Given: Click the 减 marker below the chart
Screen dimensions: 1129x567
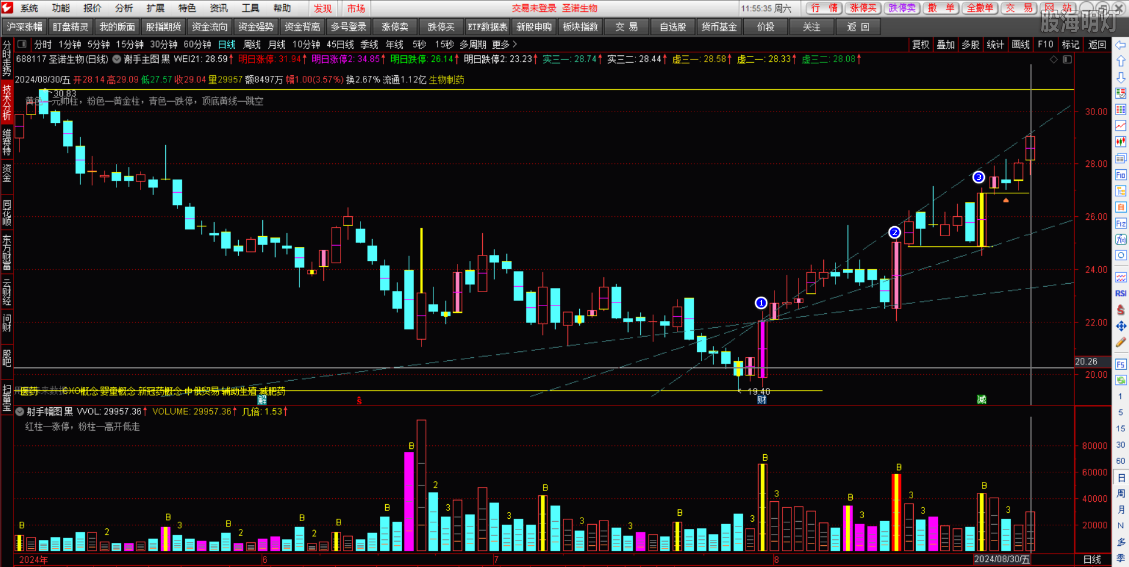Looking at the screenshot, I should 981,400.
